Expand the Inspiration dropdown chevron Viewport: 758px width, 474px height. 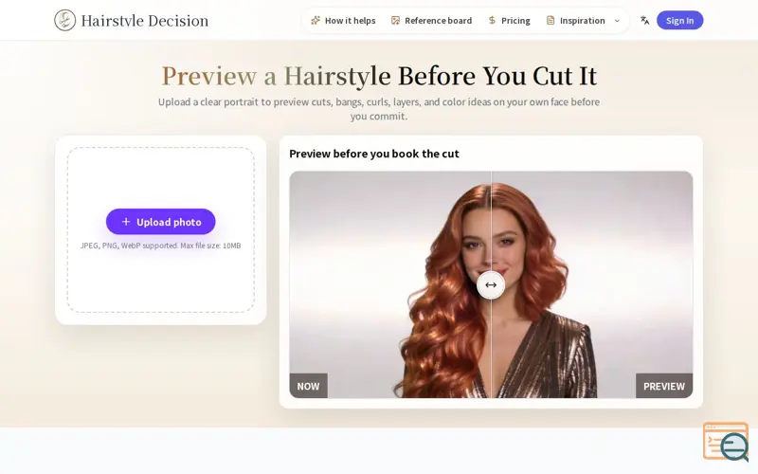pos(617,21)
